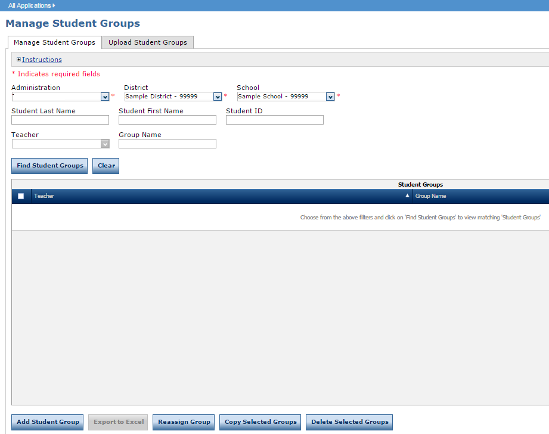549x434 pixels.
Task: Expand the Instructions plus icon
Action: coord(19,60)
